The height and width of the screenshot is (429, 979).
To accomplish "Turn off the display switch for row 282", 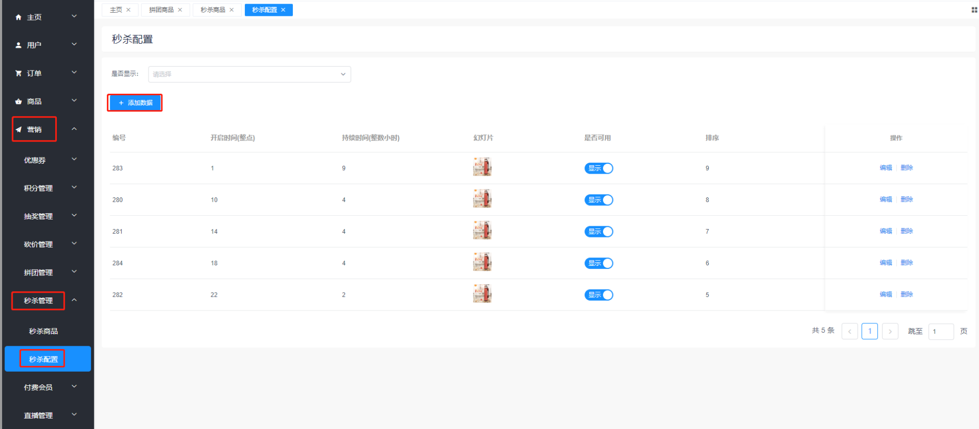I will pos(598,295).
